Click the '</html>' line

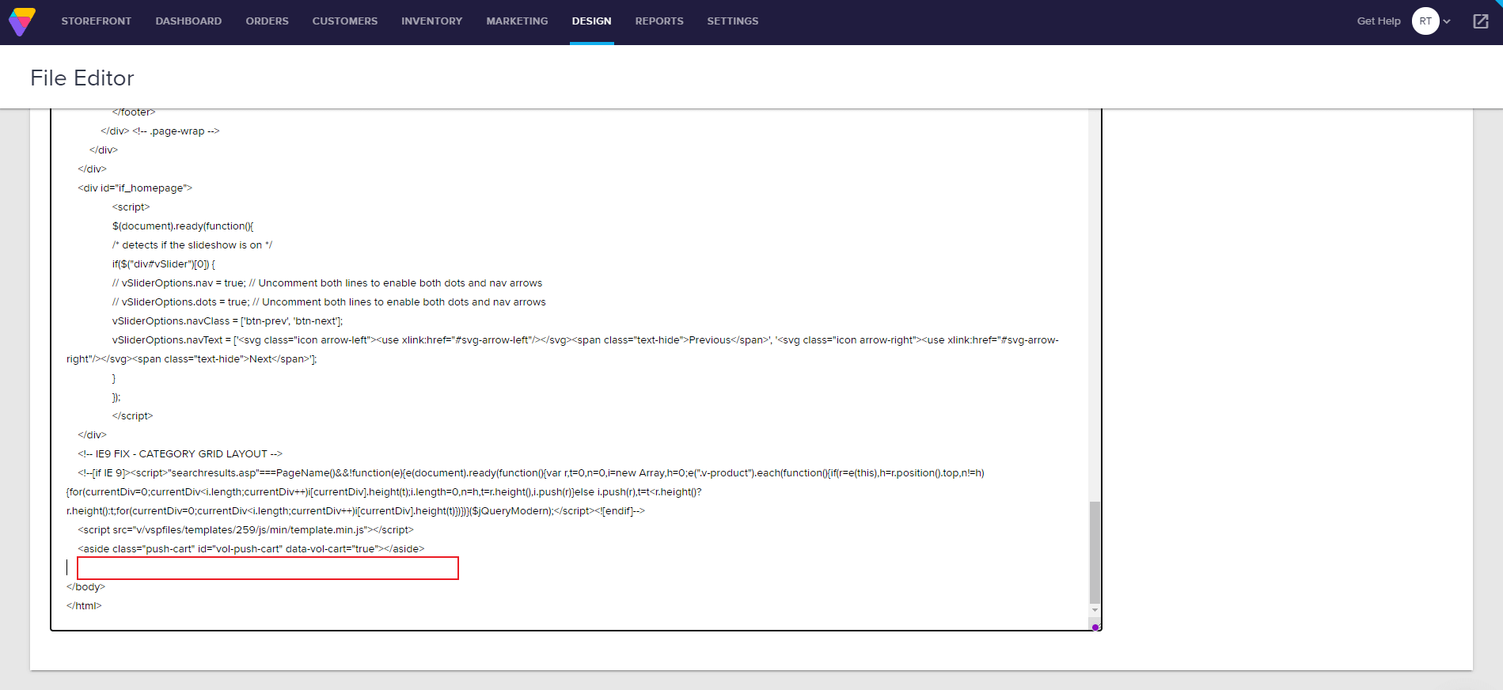(x=84, y=606)
